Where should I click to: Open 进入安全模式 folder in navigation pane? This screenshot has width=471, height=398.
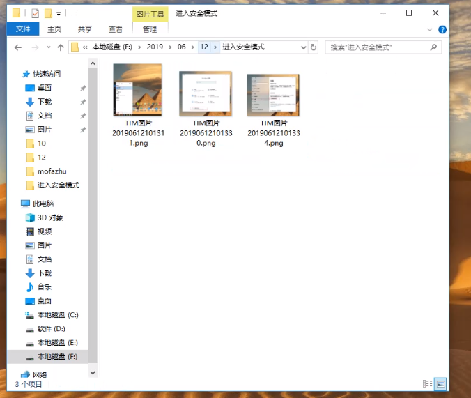click(x=59, y=185)
